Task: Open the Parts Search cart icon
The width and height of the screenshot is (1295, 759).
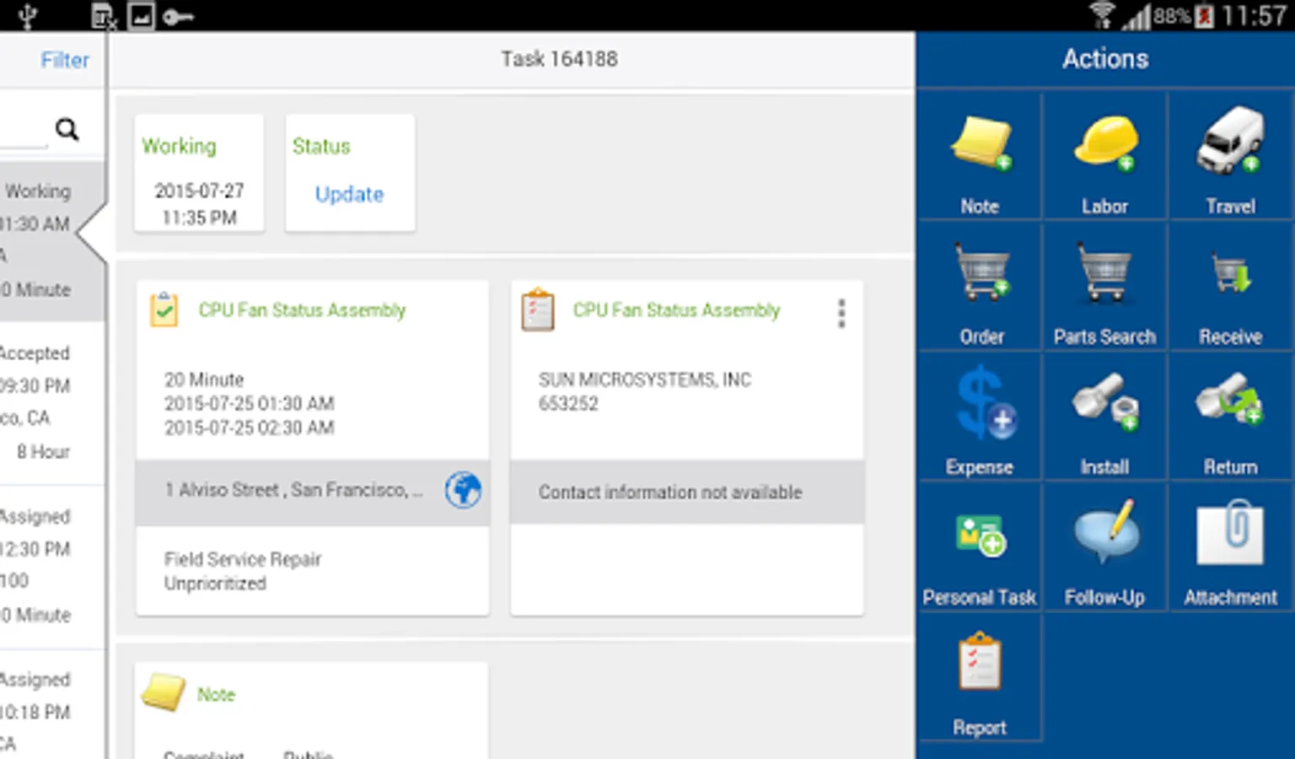Action: (1104, 288)
